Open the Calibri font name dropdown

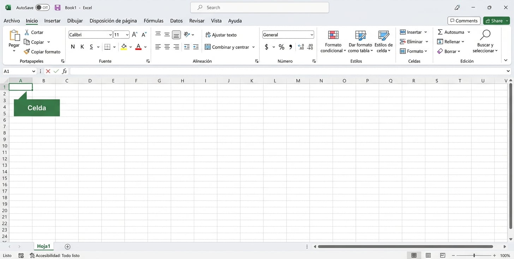[x=110, y=35]
